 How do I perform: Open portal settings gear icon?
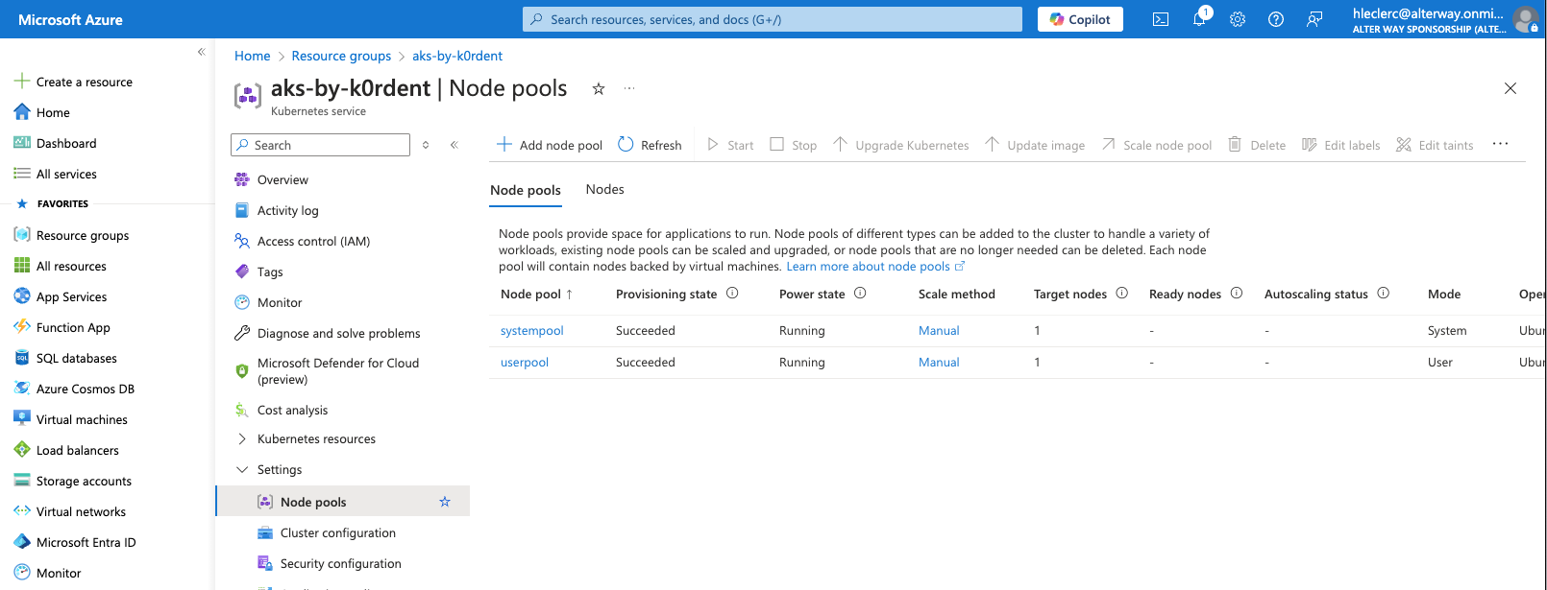(1238, 19)
